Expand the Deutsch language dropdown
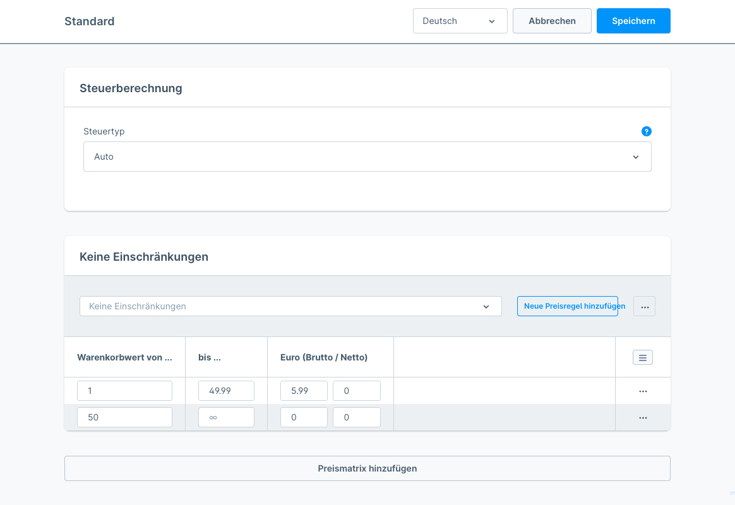The width and height of the screenshot is (735, 505). (460, 21)
